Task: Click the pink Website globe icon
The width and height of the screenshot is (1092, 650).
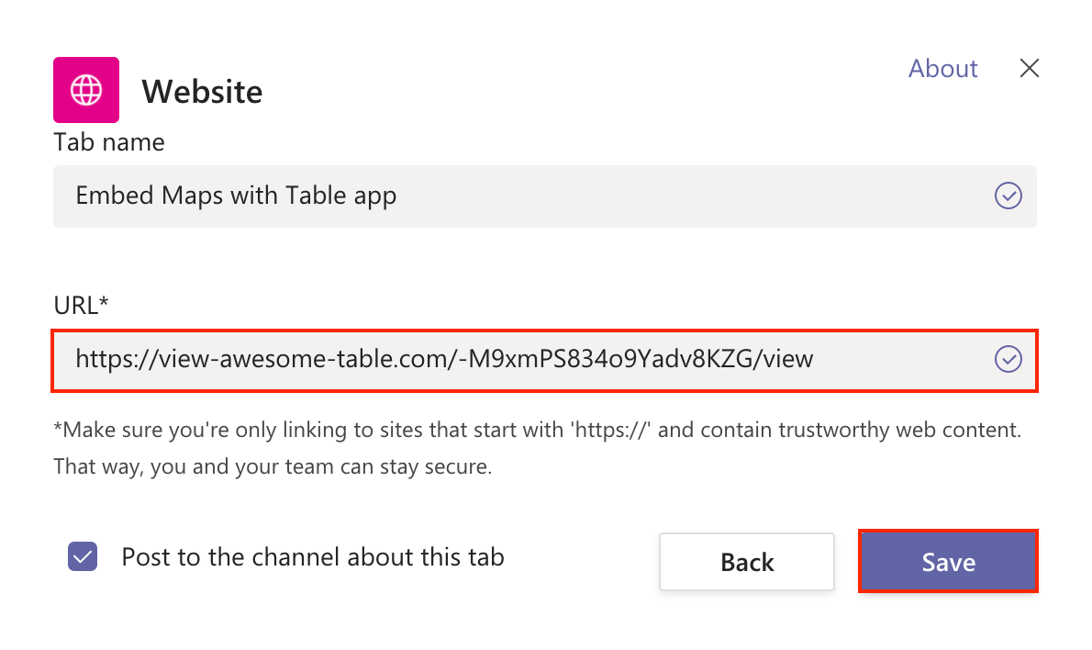Action: pos(86,90)
